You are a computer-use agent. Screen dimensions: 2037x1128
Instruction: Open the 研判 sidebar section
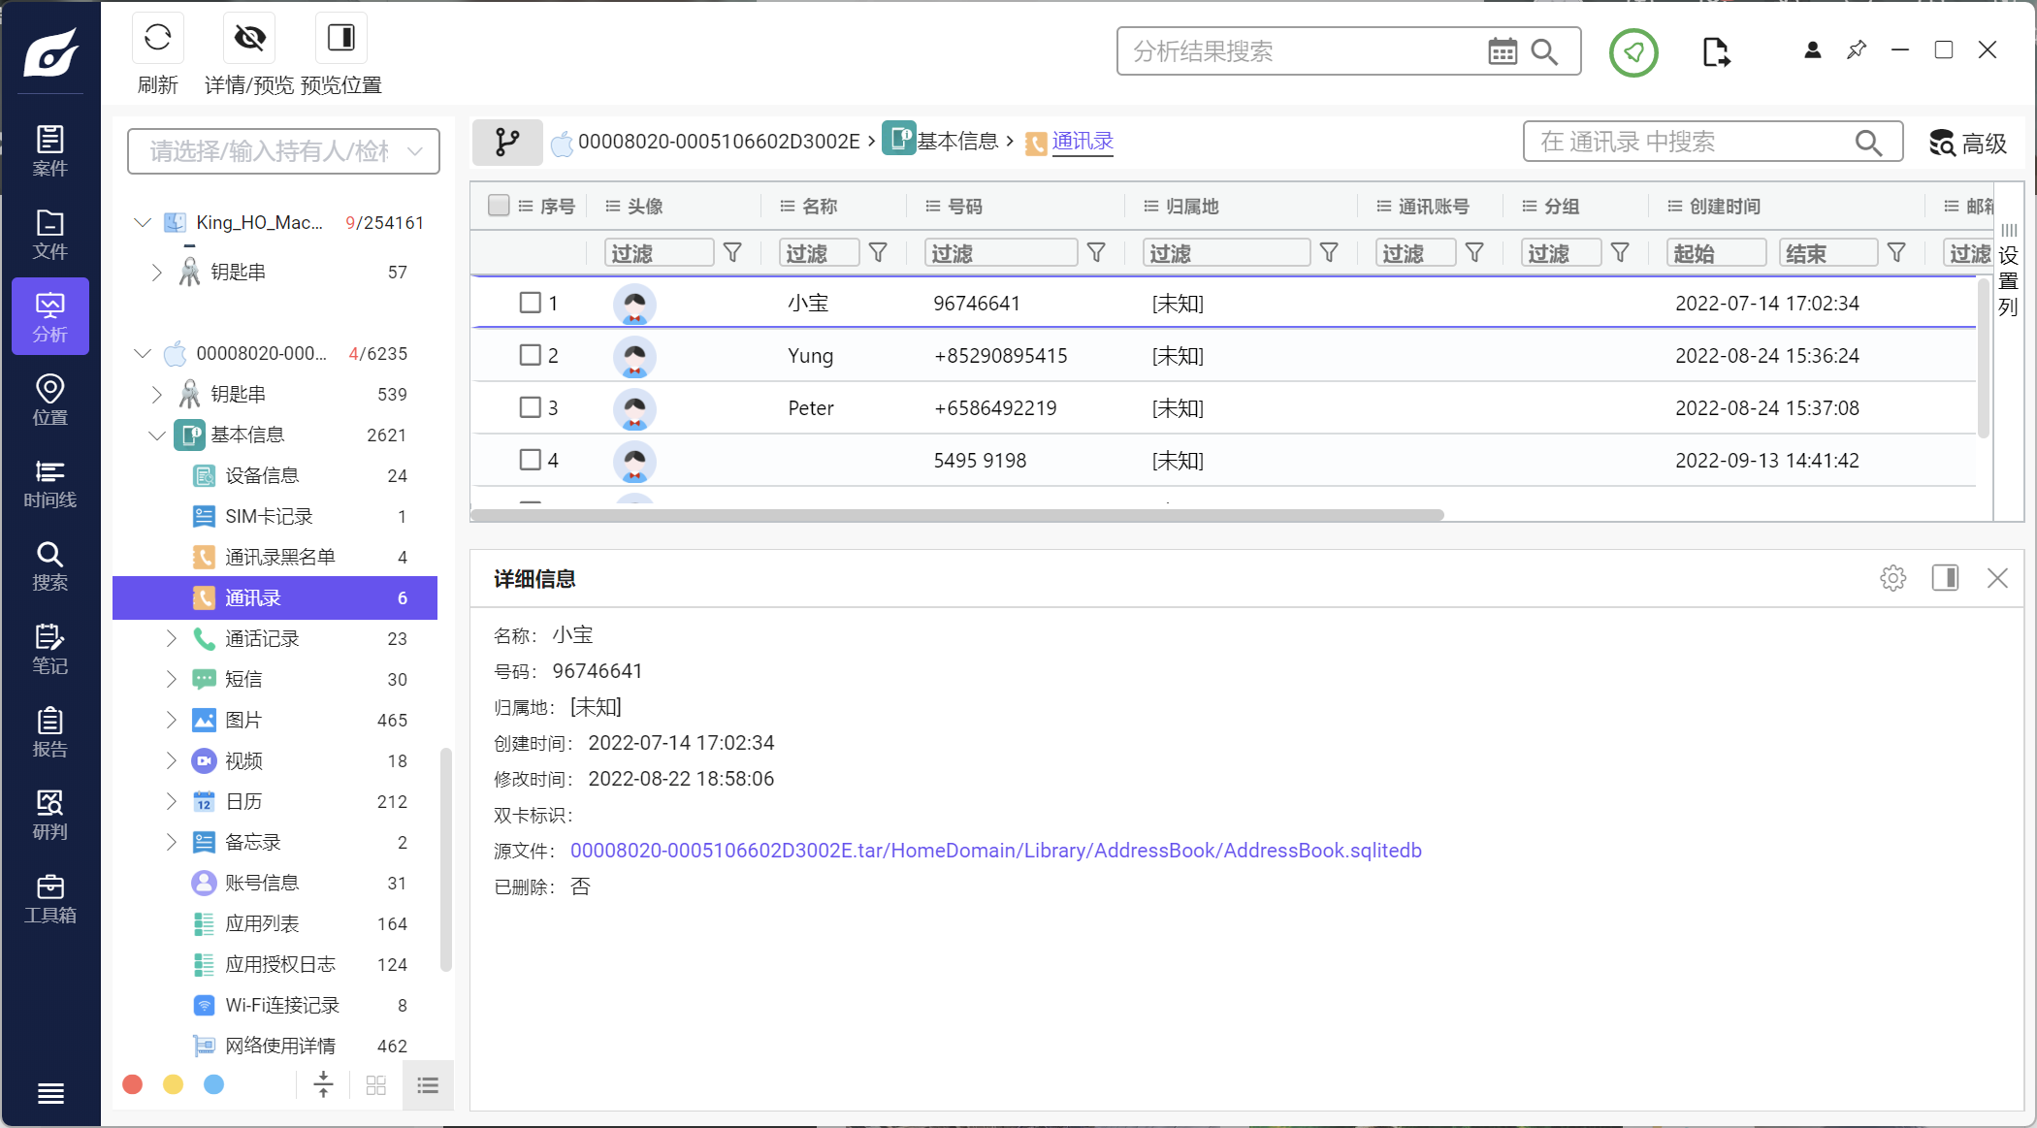(50, 815)
